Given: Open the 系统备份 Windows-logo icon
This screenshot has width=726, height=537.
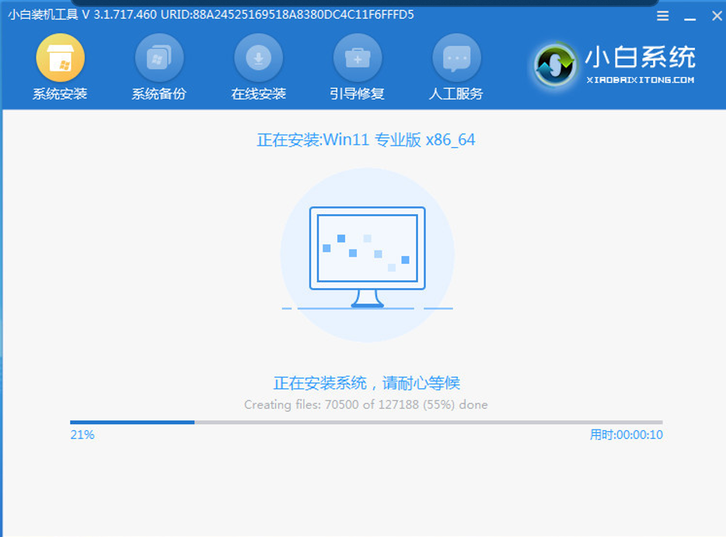Looking at the screenshot, I should point(159,58).
